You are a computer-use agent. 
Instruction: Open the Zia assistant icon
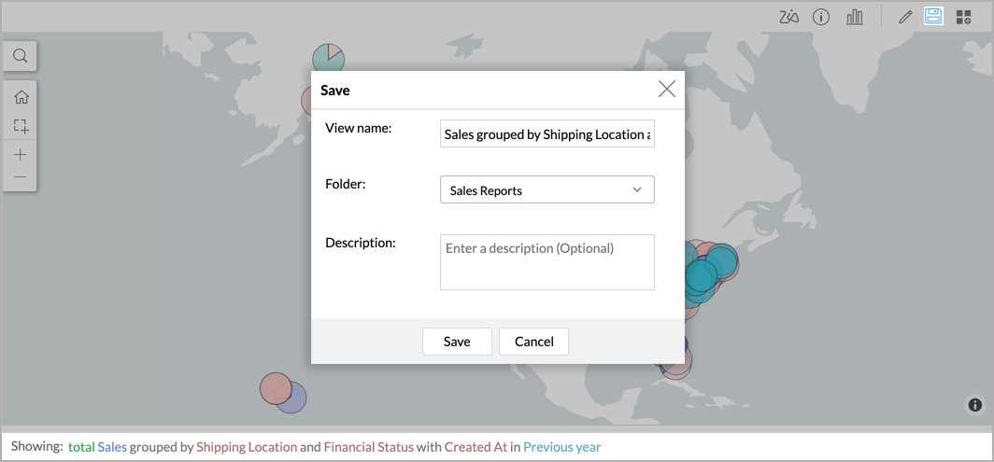tap(788, 17)
